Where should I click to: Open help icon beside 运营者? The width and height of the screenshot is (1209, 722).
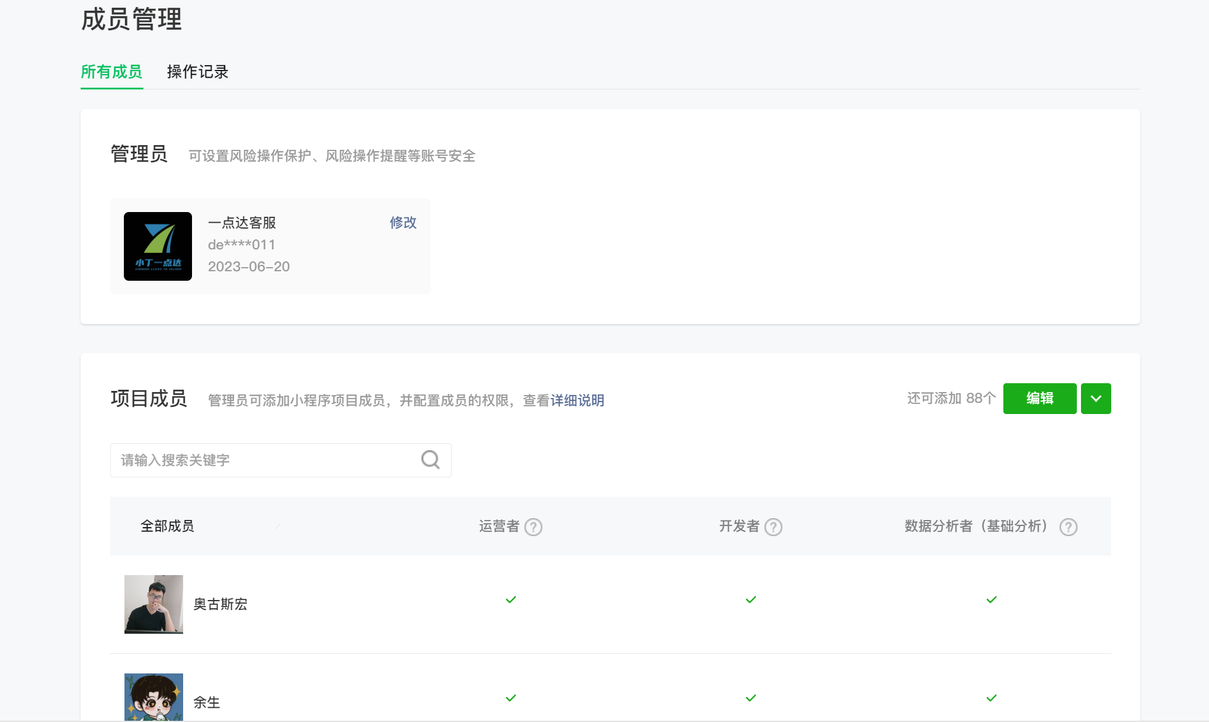[533, 527]
